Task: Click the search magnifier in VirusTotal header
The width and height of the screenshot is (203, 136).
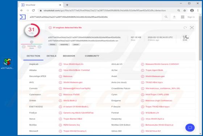Action: tap(166, 17)
